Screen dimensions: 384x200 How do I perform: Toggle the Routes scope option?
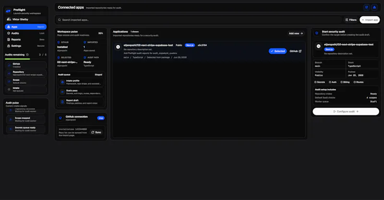point(359,82)
